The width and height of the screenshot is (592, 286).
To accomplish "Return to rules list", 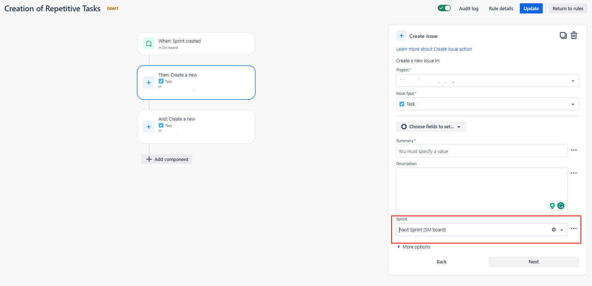I will [x=568, y=8].
